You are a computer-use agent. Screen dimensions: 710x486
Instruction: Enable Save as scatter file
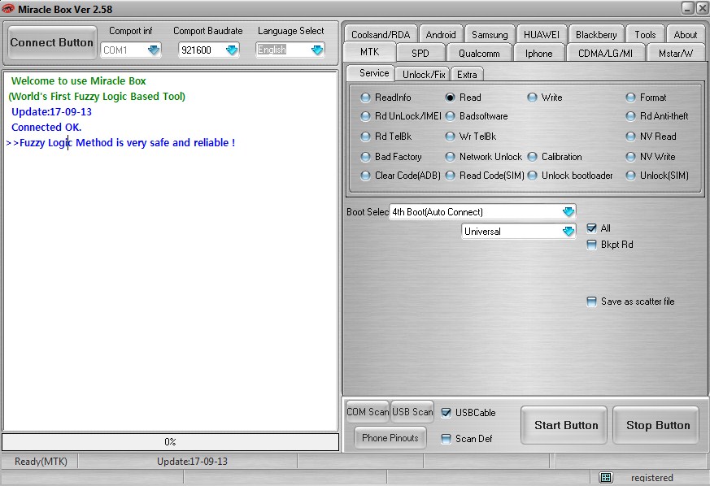click(592, 302)
